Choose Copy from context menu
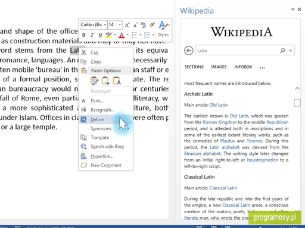 point(106,62)
